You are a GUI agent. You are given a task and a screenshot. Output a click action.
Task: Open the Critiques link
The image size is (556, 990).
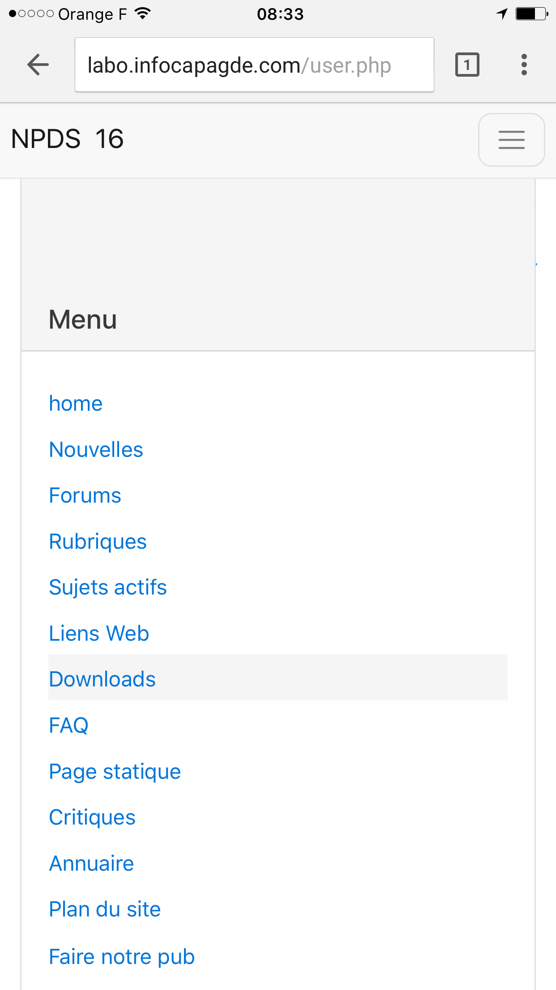[92, 817]
